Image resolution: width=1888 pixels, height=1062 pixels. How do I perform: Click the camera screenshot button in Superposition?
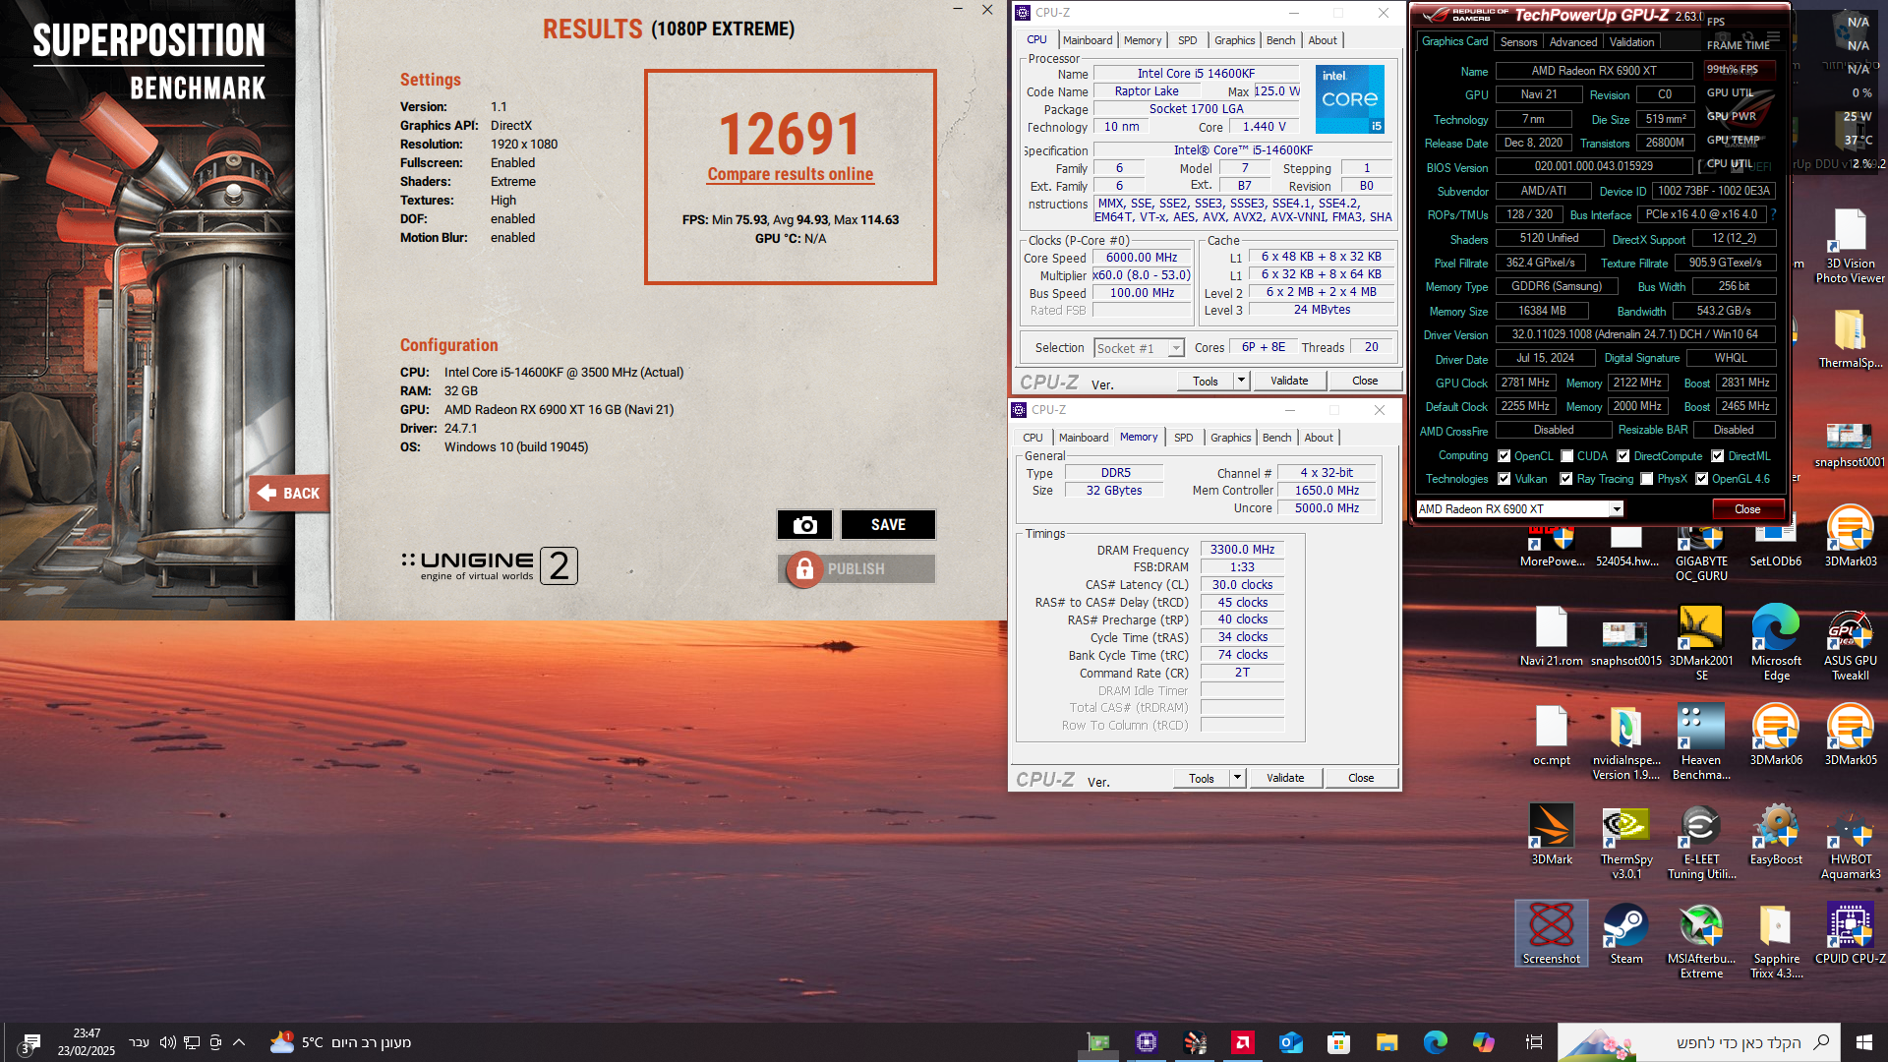coord(804,525)
